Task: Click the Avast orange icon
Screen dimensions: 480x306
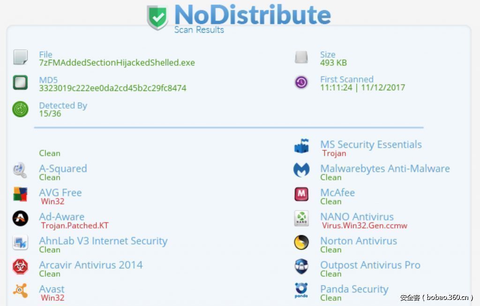Action: (20, 291)
